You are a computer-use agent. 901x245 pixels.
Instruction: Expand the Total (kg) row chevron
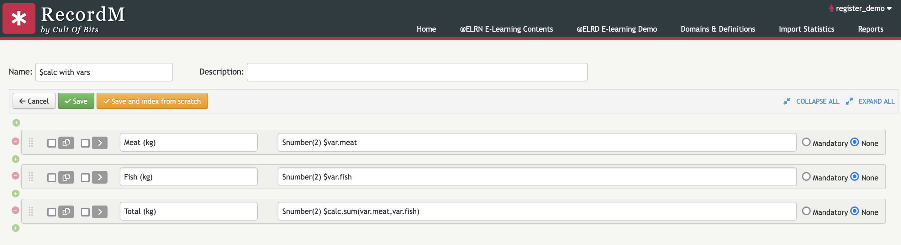pos(100,211)
